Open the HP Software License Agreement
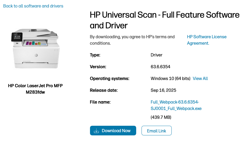243x141 pixels. 206,40
